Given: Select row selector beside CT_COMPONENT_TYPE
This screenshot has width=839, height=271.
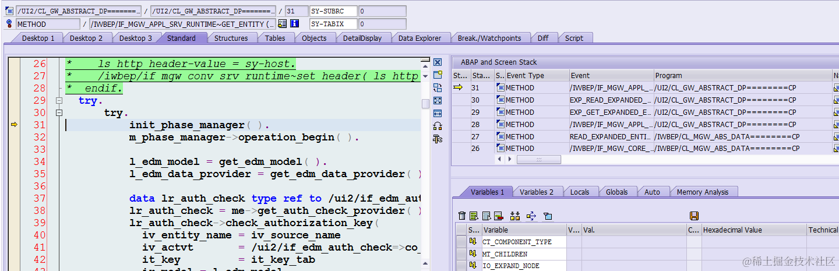Looking at the screenshot, I should [x=461, y=242].
